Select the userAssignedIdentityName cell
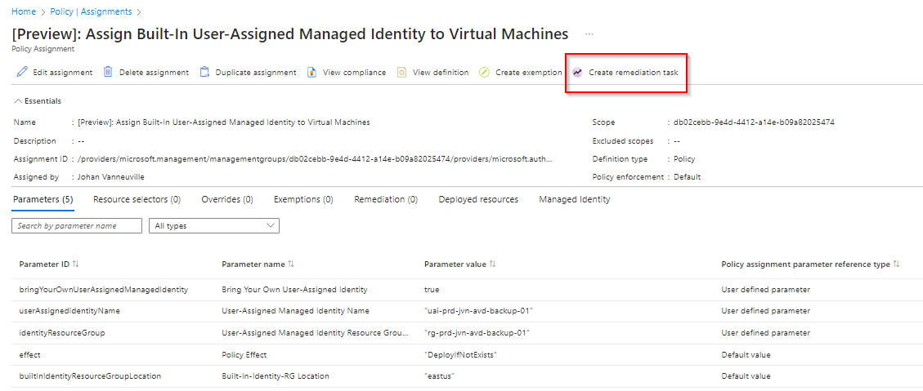Image resolution: width=923 pixels, height=391 pixels. tap(70, 311)
